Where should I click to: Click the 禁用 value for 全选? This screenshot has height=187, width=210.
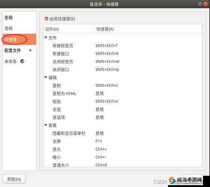click(x=99, y=110)
